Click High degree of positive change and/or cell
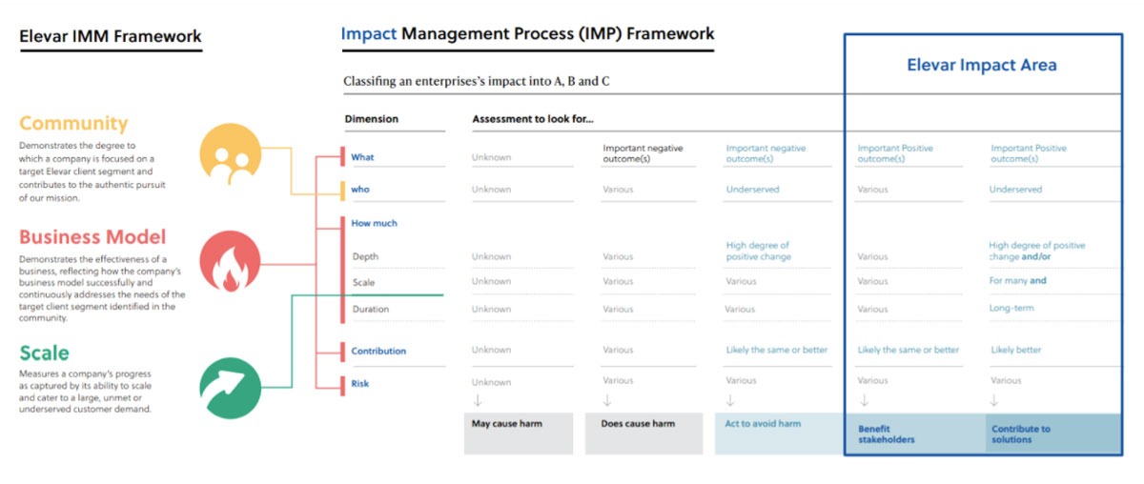 (x=1037, y=252)
